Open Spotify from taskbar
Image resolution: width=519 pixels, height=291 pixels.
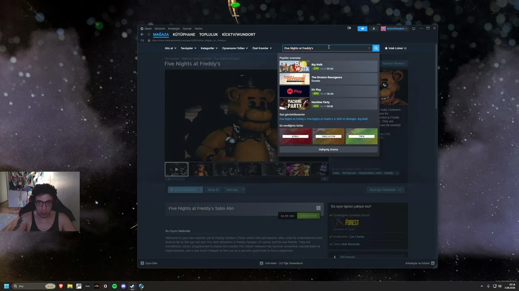(x=114, y=286)
